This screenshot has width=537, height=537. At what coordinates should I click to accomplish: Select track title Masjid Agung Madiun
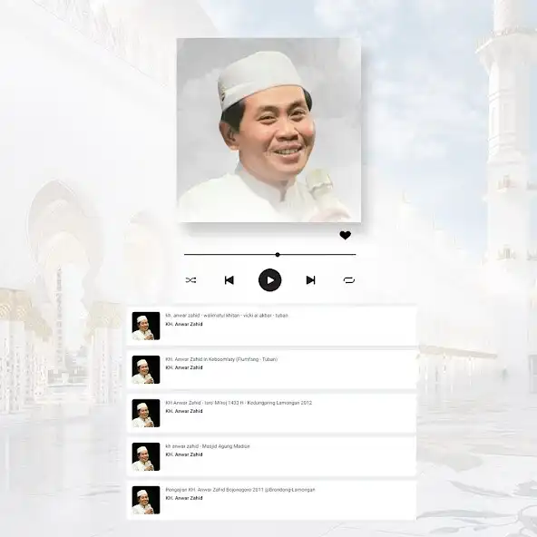pos(208,446)
